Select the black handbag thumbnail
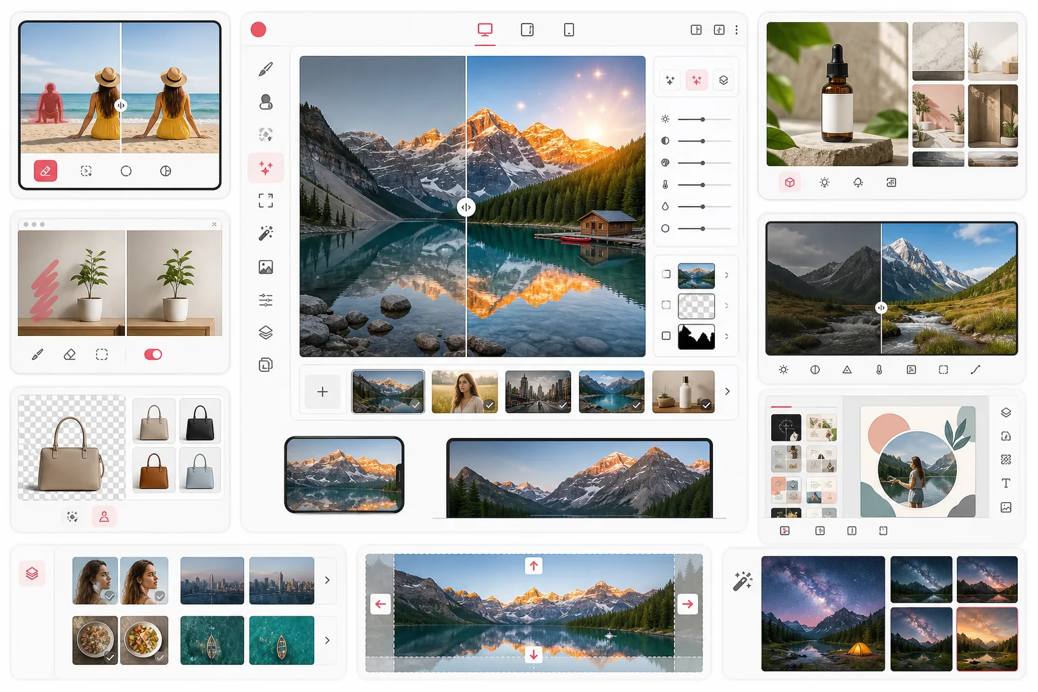This screenshot has width=1038, height=692. point(200,420)
